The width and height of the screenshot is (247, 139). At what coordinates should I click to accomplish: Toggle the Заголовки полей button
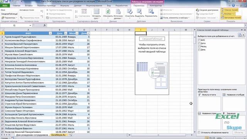point(231,18)
